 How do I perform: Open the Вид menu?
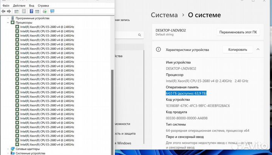(x=32, y=6)
